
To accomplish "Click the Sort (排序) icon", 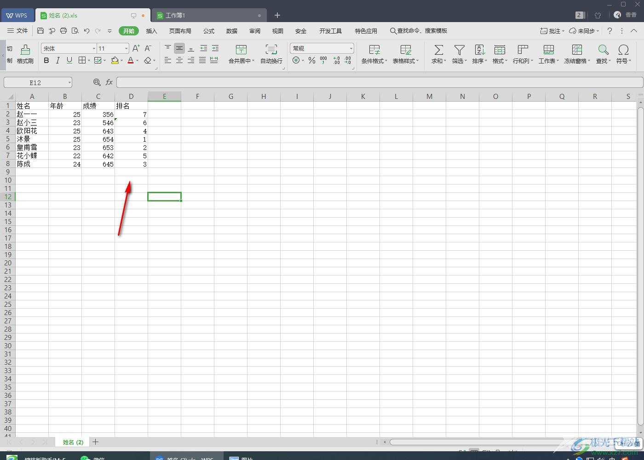I will coord(480,50).
